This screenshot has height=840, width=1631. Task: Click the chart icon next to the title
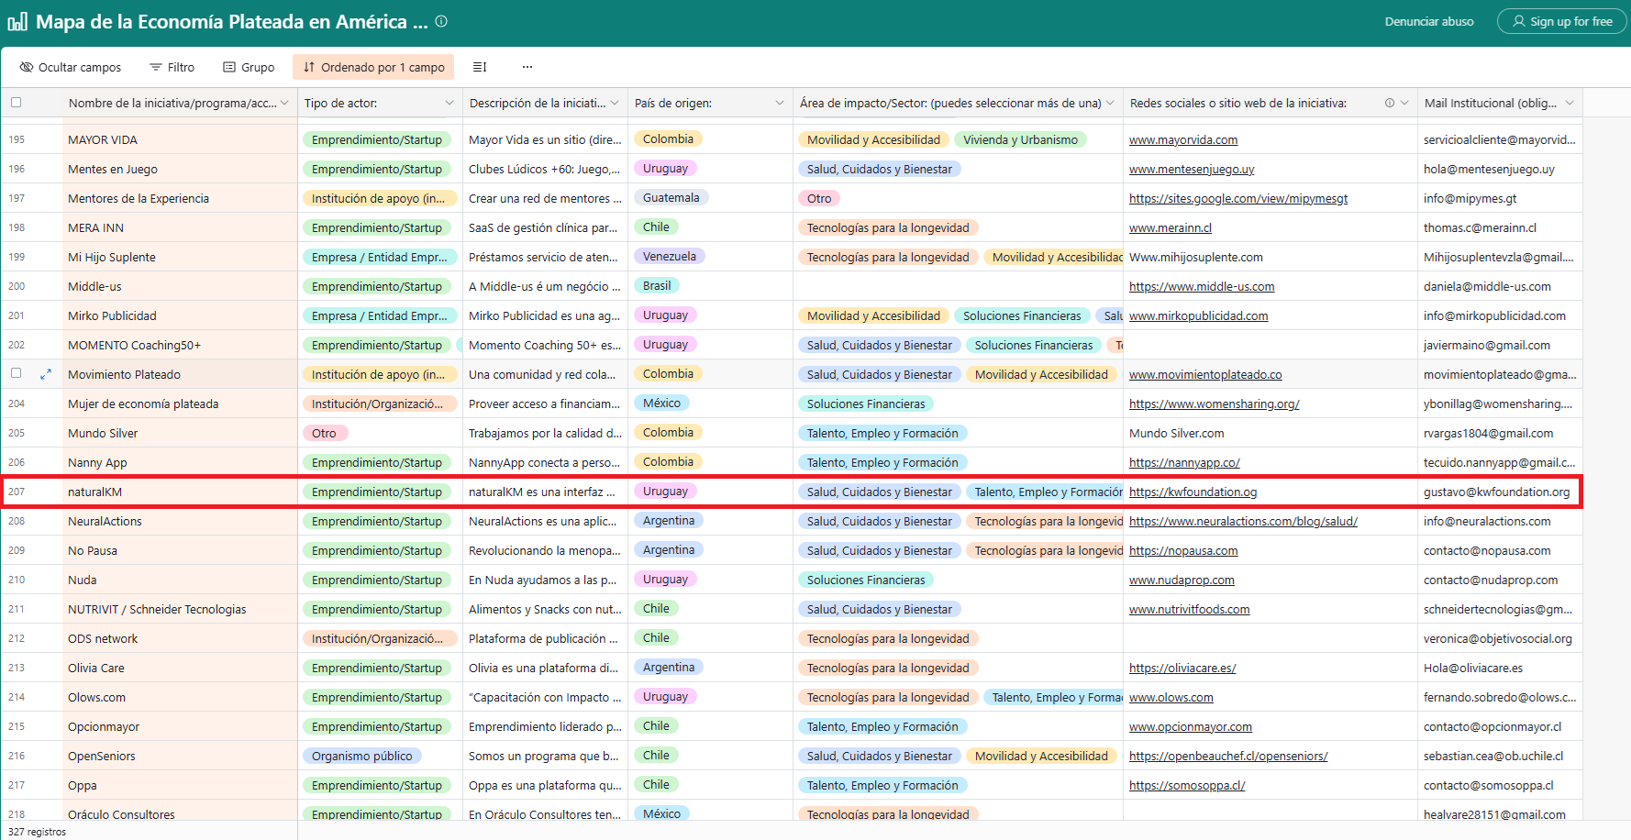click(x=17, y=22)
